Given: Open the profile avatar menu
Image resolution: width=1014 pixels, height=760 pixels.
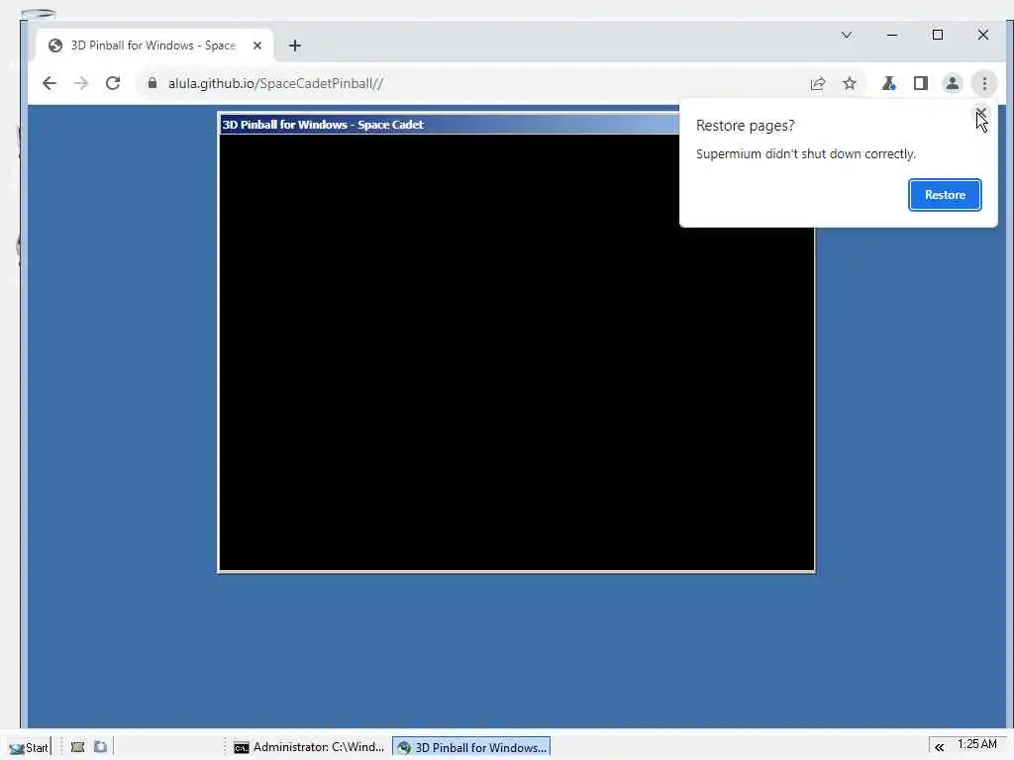Looking at the screenshot, I should [x=953, y=83].
